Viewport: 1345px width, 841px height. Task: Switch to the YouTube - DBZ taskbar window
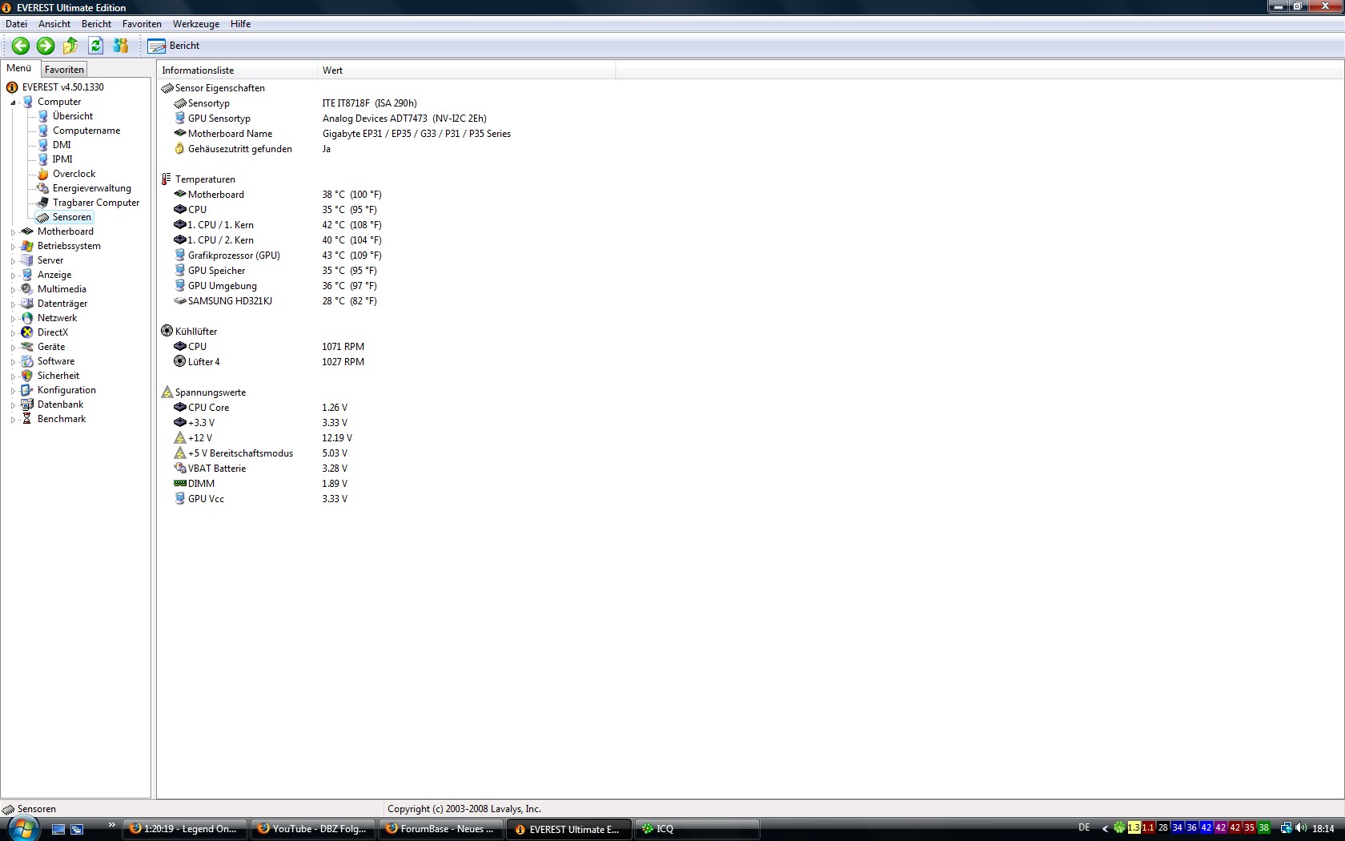pos(312,829)
